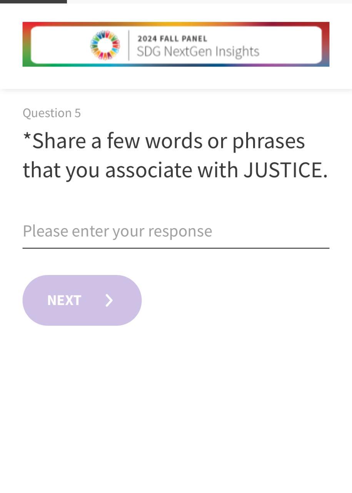Click the "Question 5" label
Image resolution: width=352 pixels, height=493 pixels.
coord(52,113)
